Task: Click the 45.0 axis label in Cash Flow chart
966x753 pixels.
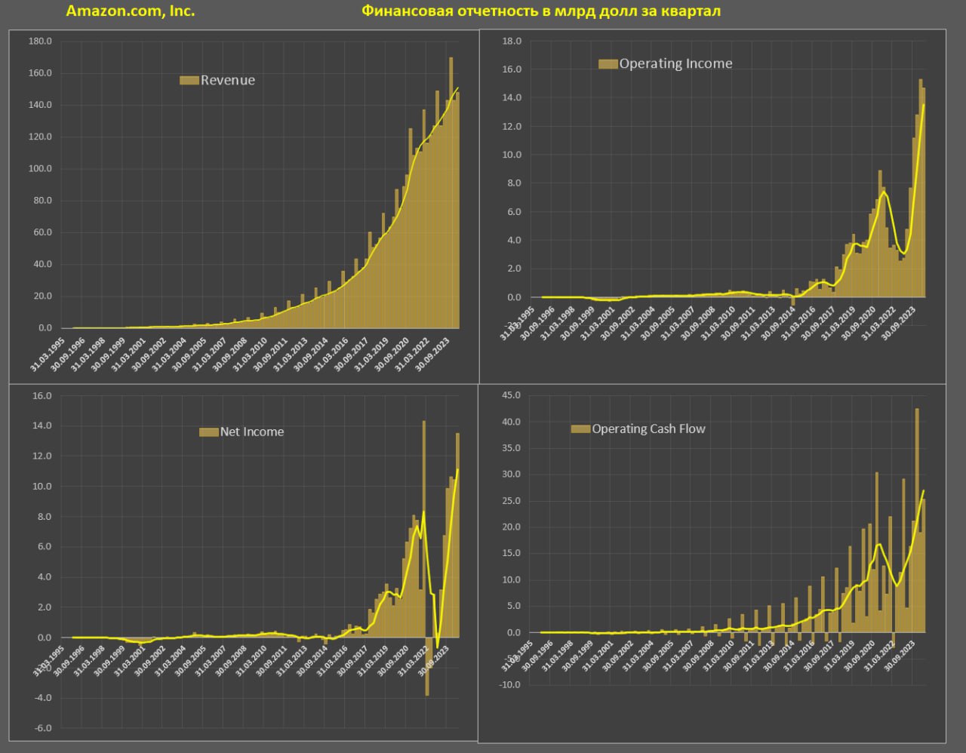Action: tap(511, 395)
